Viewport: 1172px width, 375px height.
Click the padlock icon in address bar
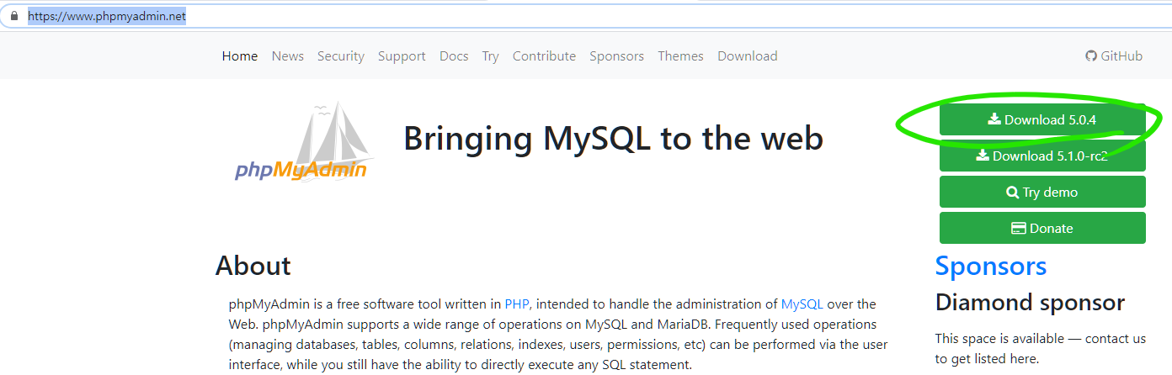tap(13, 16)
